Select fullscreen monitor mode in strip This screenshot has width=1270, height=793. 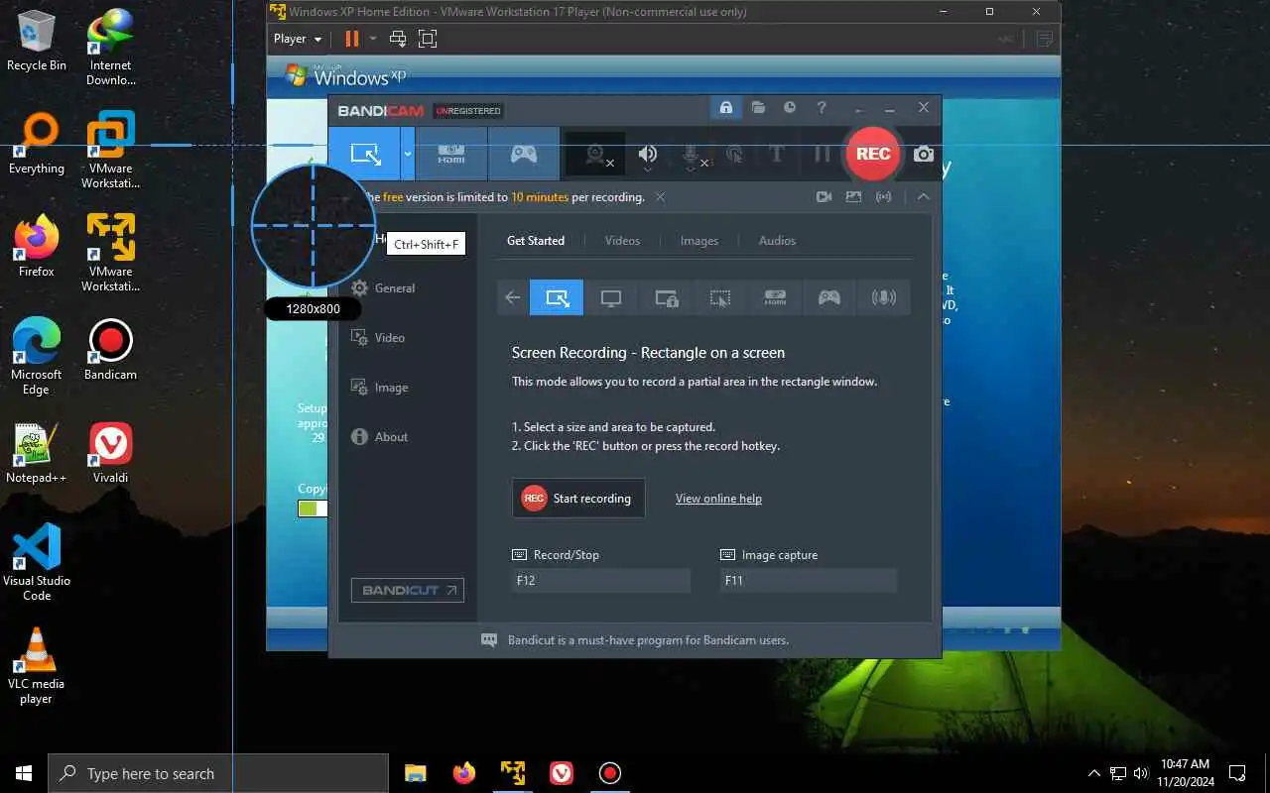pos(611,297)
